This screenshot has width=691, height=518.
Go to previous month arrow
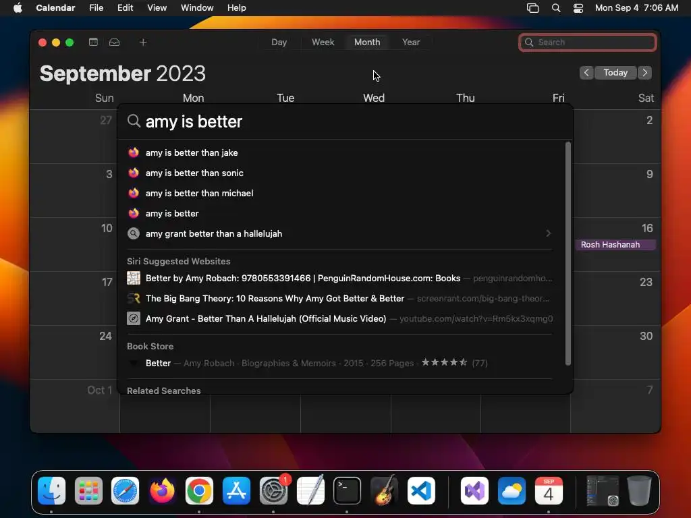click(586, 73)
